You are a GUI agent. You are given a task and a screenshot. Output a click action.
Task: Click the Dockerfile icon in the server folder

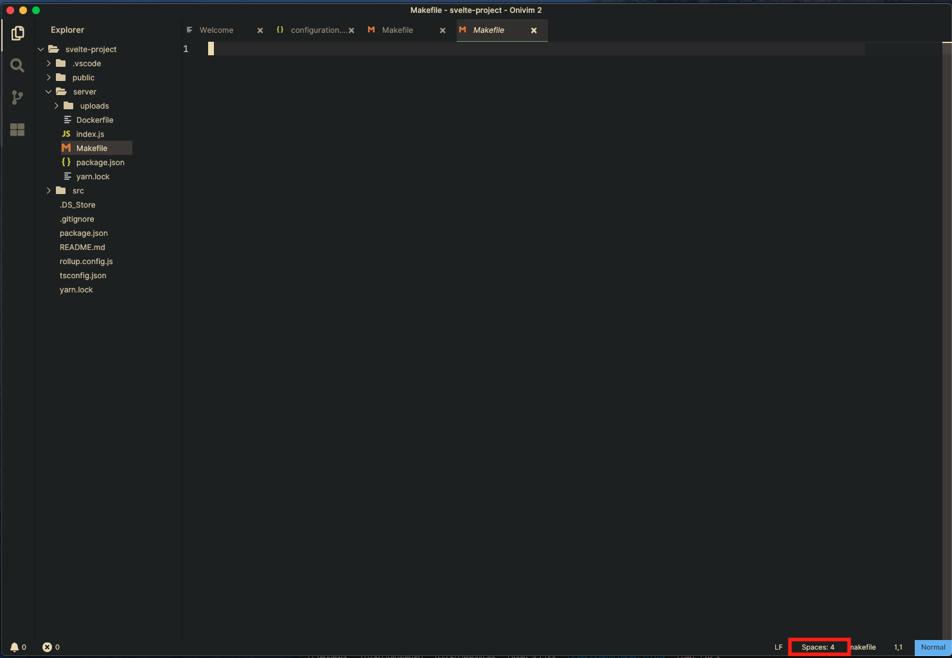point(67,120)
